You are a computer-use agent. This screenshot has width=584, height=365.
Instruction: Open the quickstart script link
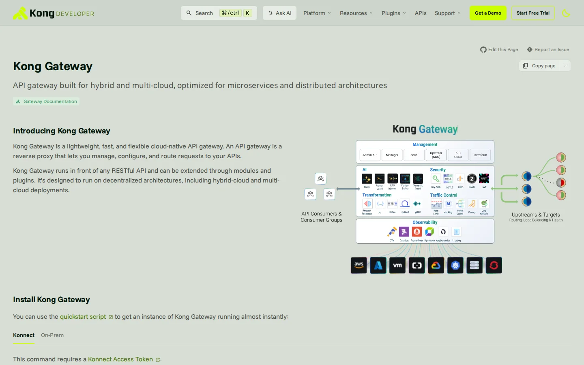(86, 317)
